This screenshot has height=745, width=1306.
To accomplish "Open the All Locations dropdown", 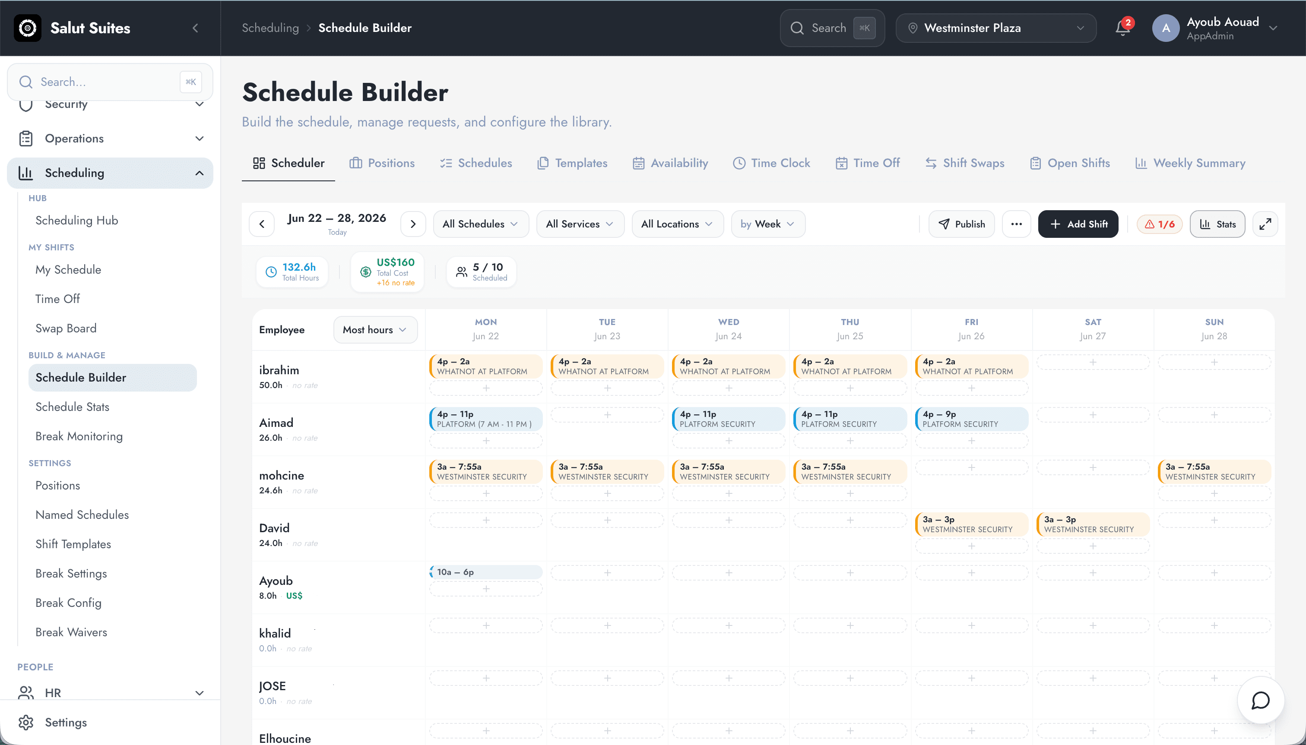I will [x=677, y=224].
